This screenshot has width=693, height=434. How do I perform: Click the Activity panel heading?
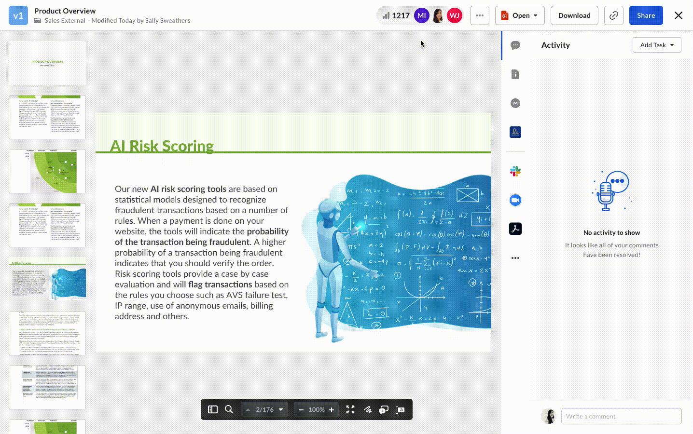coord(555,45)
